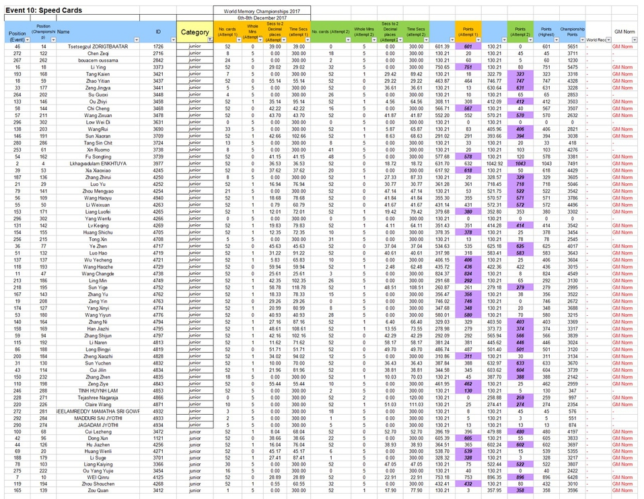Select the name cell 'Xia Xiaoxiao'

pos(98,170)
